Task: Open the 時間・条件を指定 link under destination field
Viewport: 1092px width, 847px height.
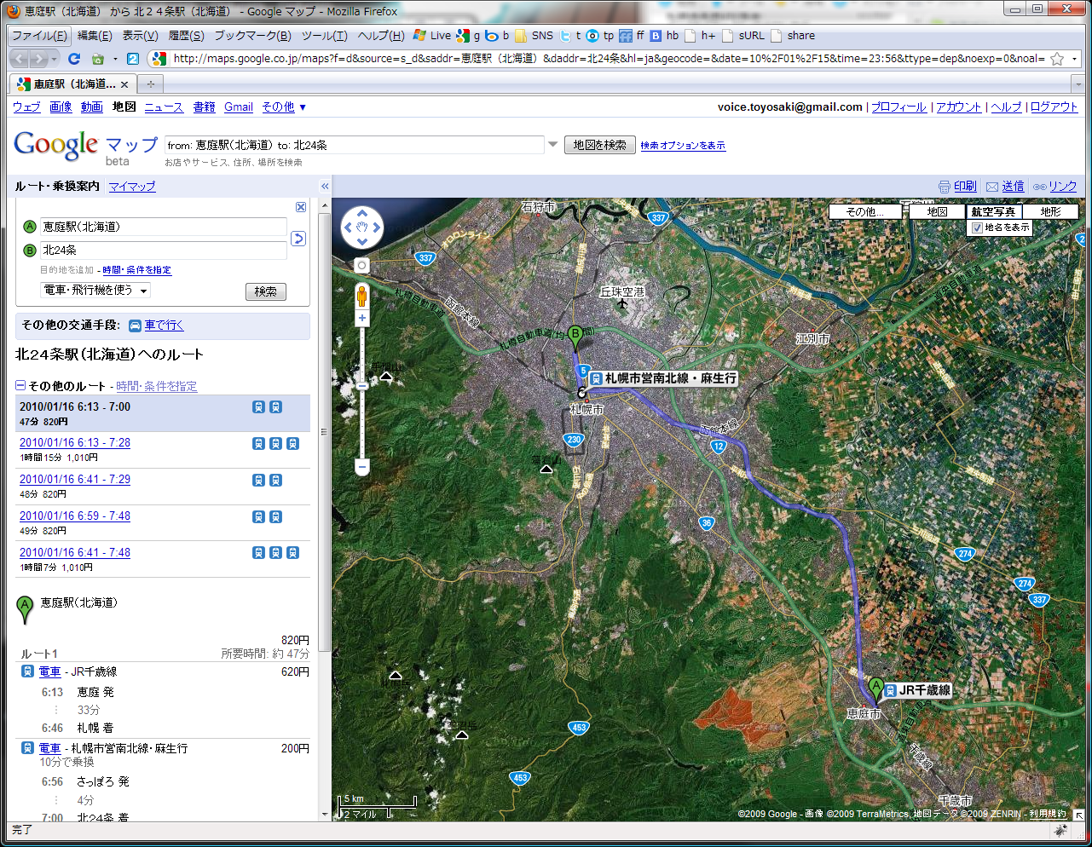Action: pos(137,270)
